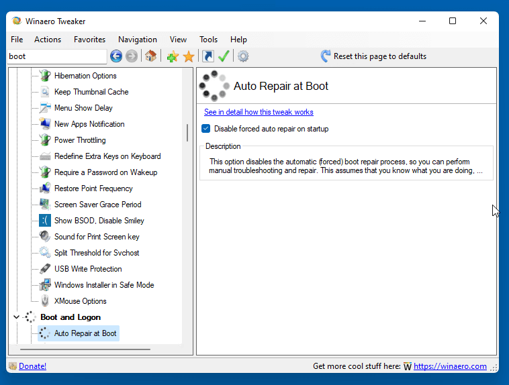509x385 pixels.
Task: Click the Require a Password on Wakeup icon
Action: click(x=45, y=172)
